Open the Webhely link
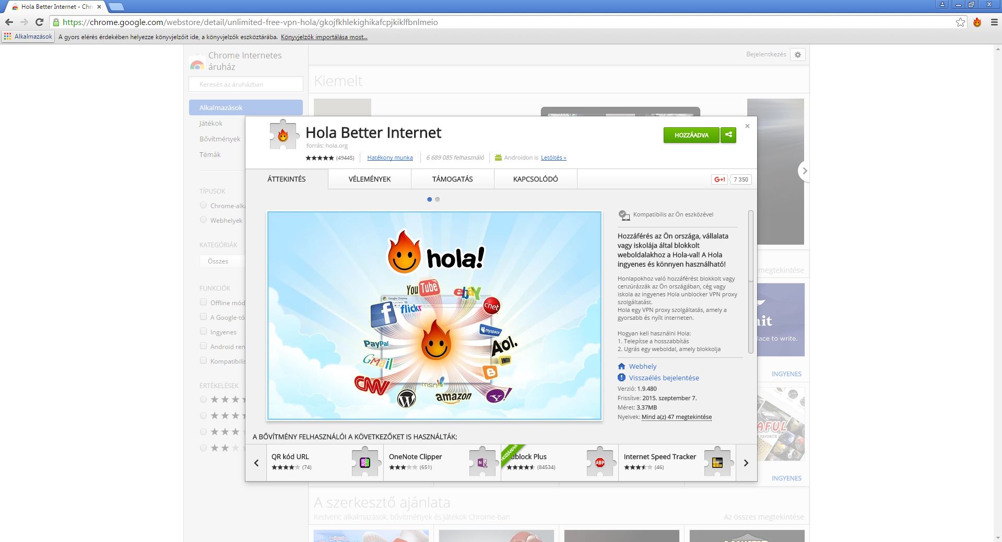Viewport: 1002px width, 542px height. tap(643, 366)
